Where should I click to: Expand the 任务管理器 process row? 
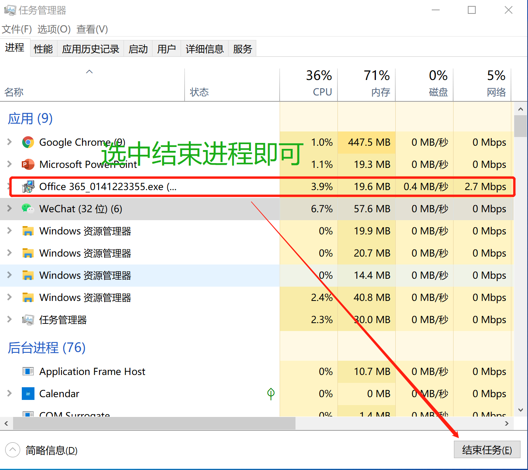(10, 319)
